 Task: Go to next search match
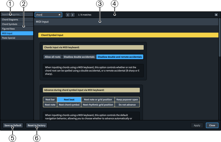click(x=73, y=15)
